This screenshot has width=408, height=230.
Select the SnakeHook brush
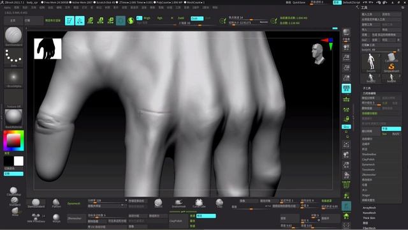coord(178,203)
